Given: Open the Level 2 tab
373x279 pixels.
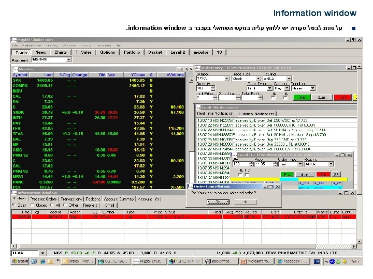Looking at the screenshot, I should pyautogui.click(x=178, y=52).
